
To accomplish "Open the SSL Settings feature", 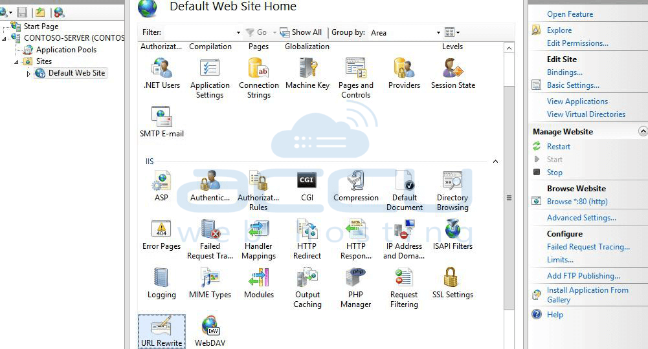I will [453, 283].
